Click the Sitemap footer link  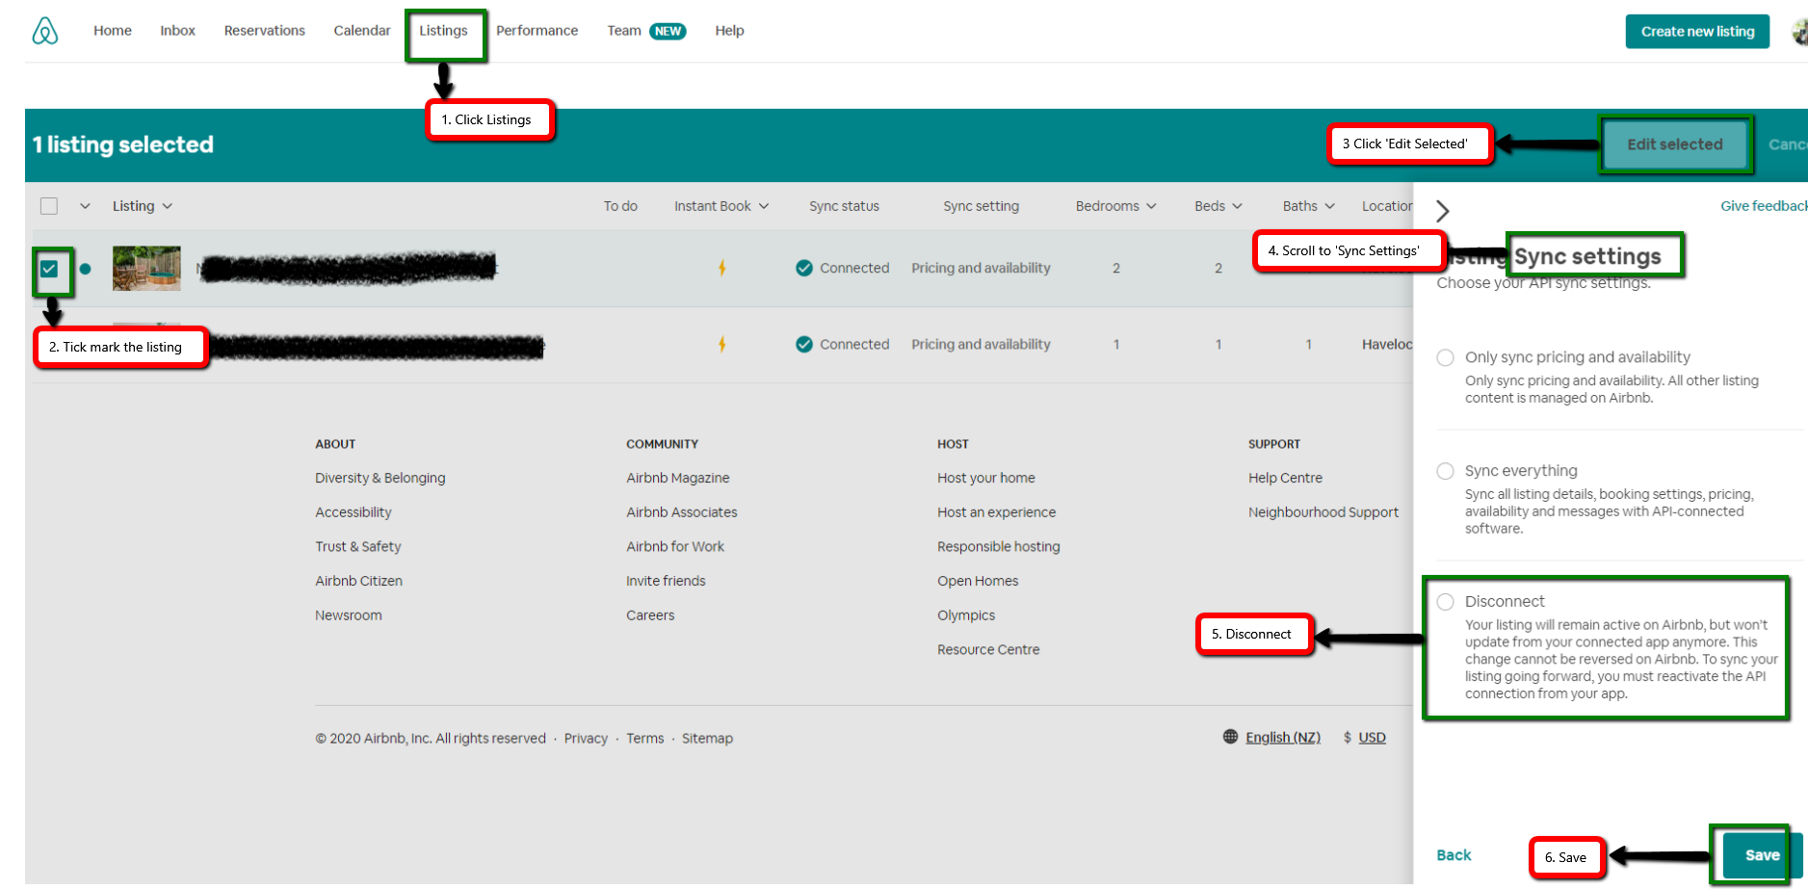[x=707, y=738]
